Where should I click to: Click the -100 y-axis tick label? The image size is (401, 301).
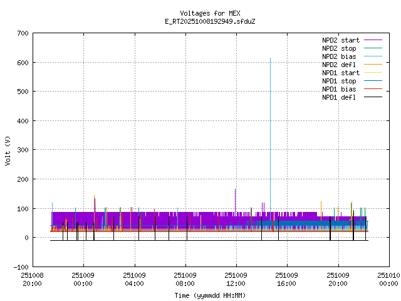click(x=20, y=267)
